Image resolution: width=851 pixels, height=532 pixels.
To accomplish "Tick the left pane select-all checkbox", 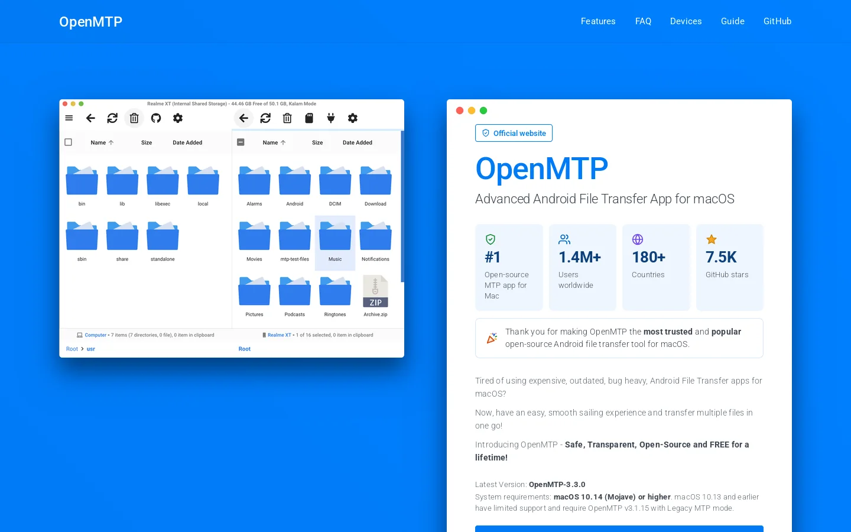I will point(68,142).
